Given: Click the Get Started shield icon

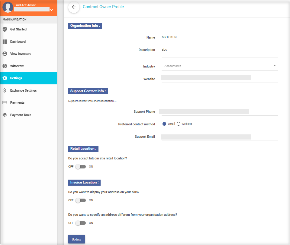Looking at the screenshot, I should [x=5, y=29].
